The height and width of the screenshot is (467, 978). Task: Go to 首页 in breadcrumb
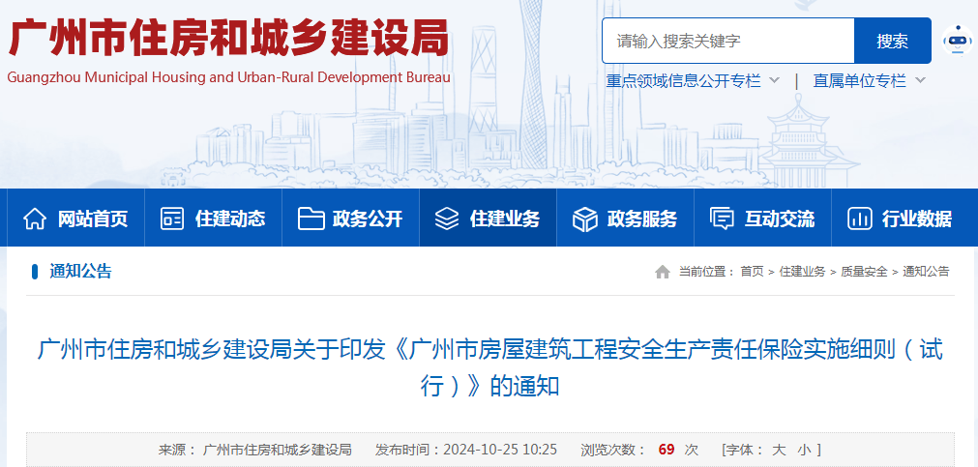(752, 272)
